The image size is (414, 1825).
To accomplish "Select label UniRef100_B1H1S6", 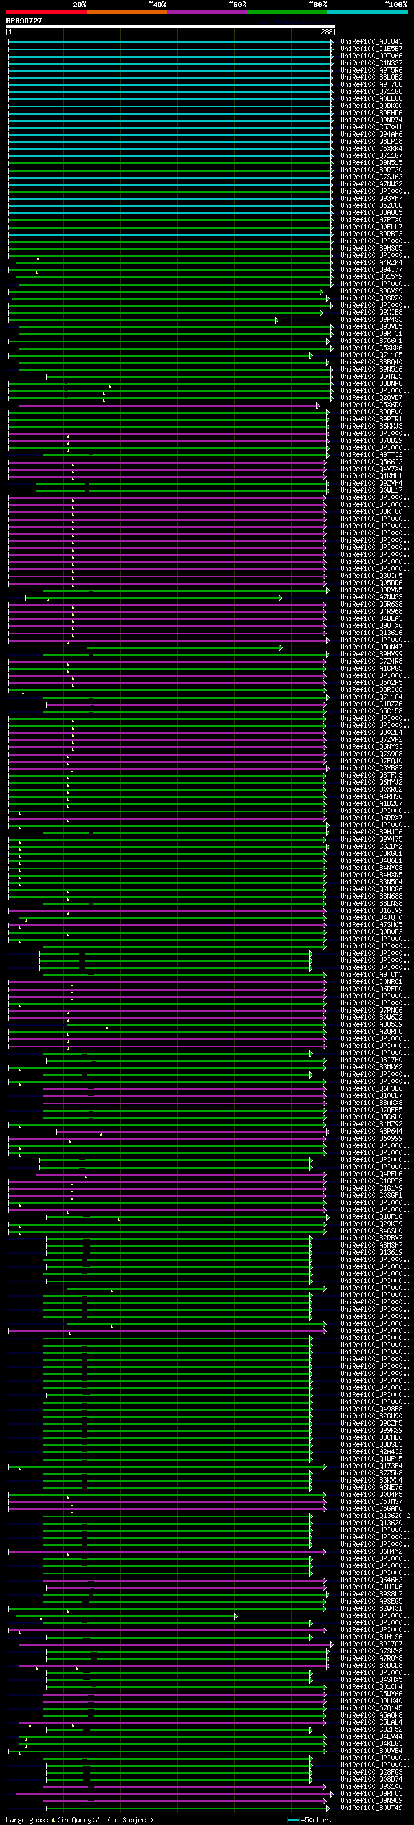I will click(371, 1637).
